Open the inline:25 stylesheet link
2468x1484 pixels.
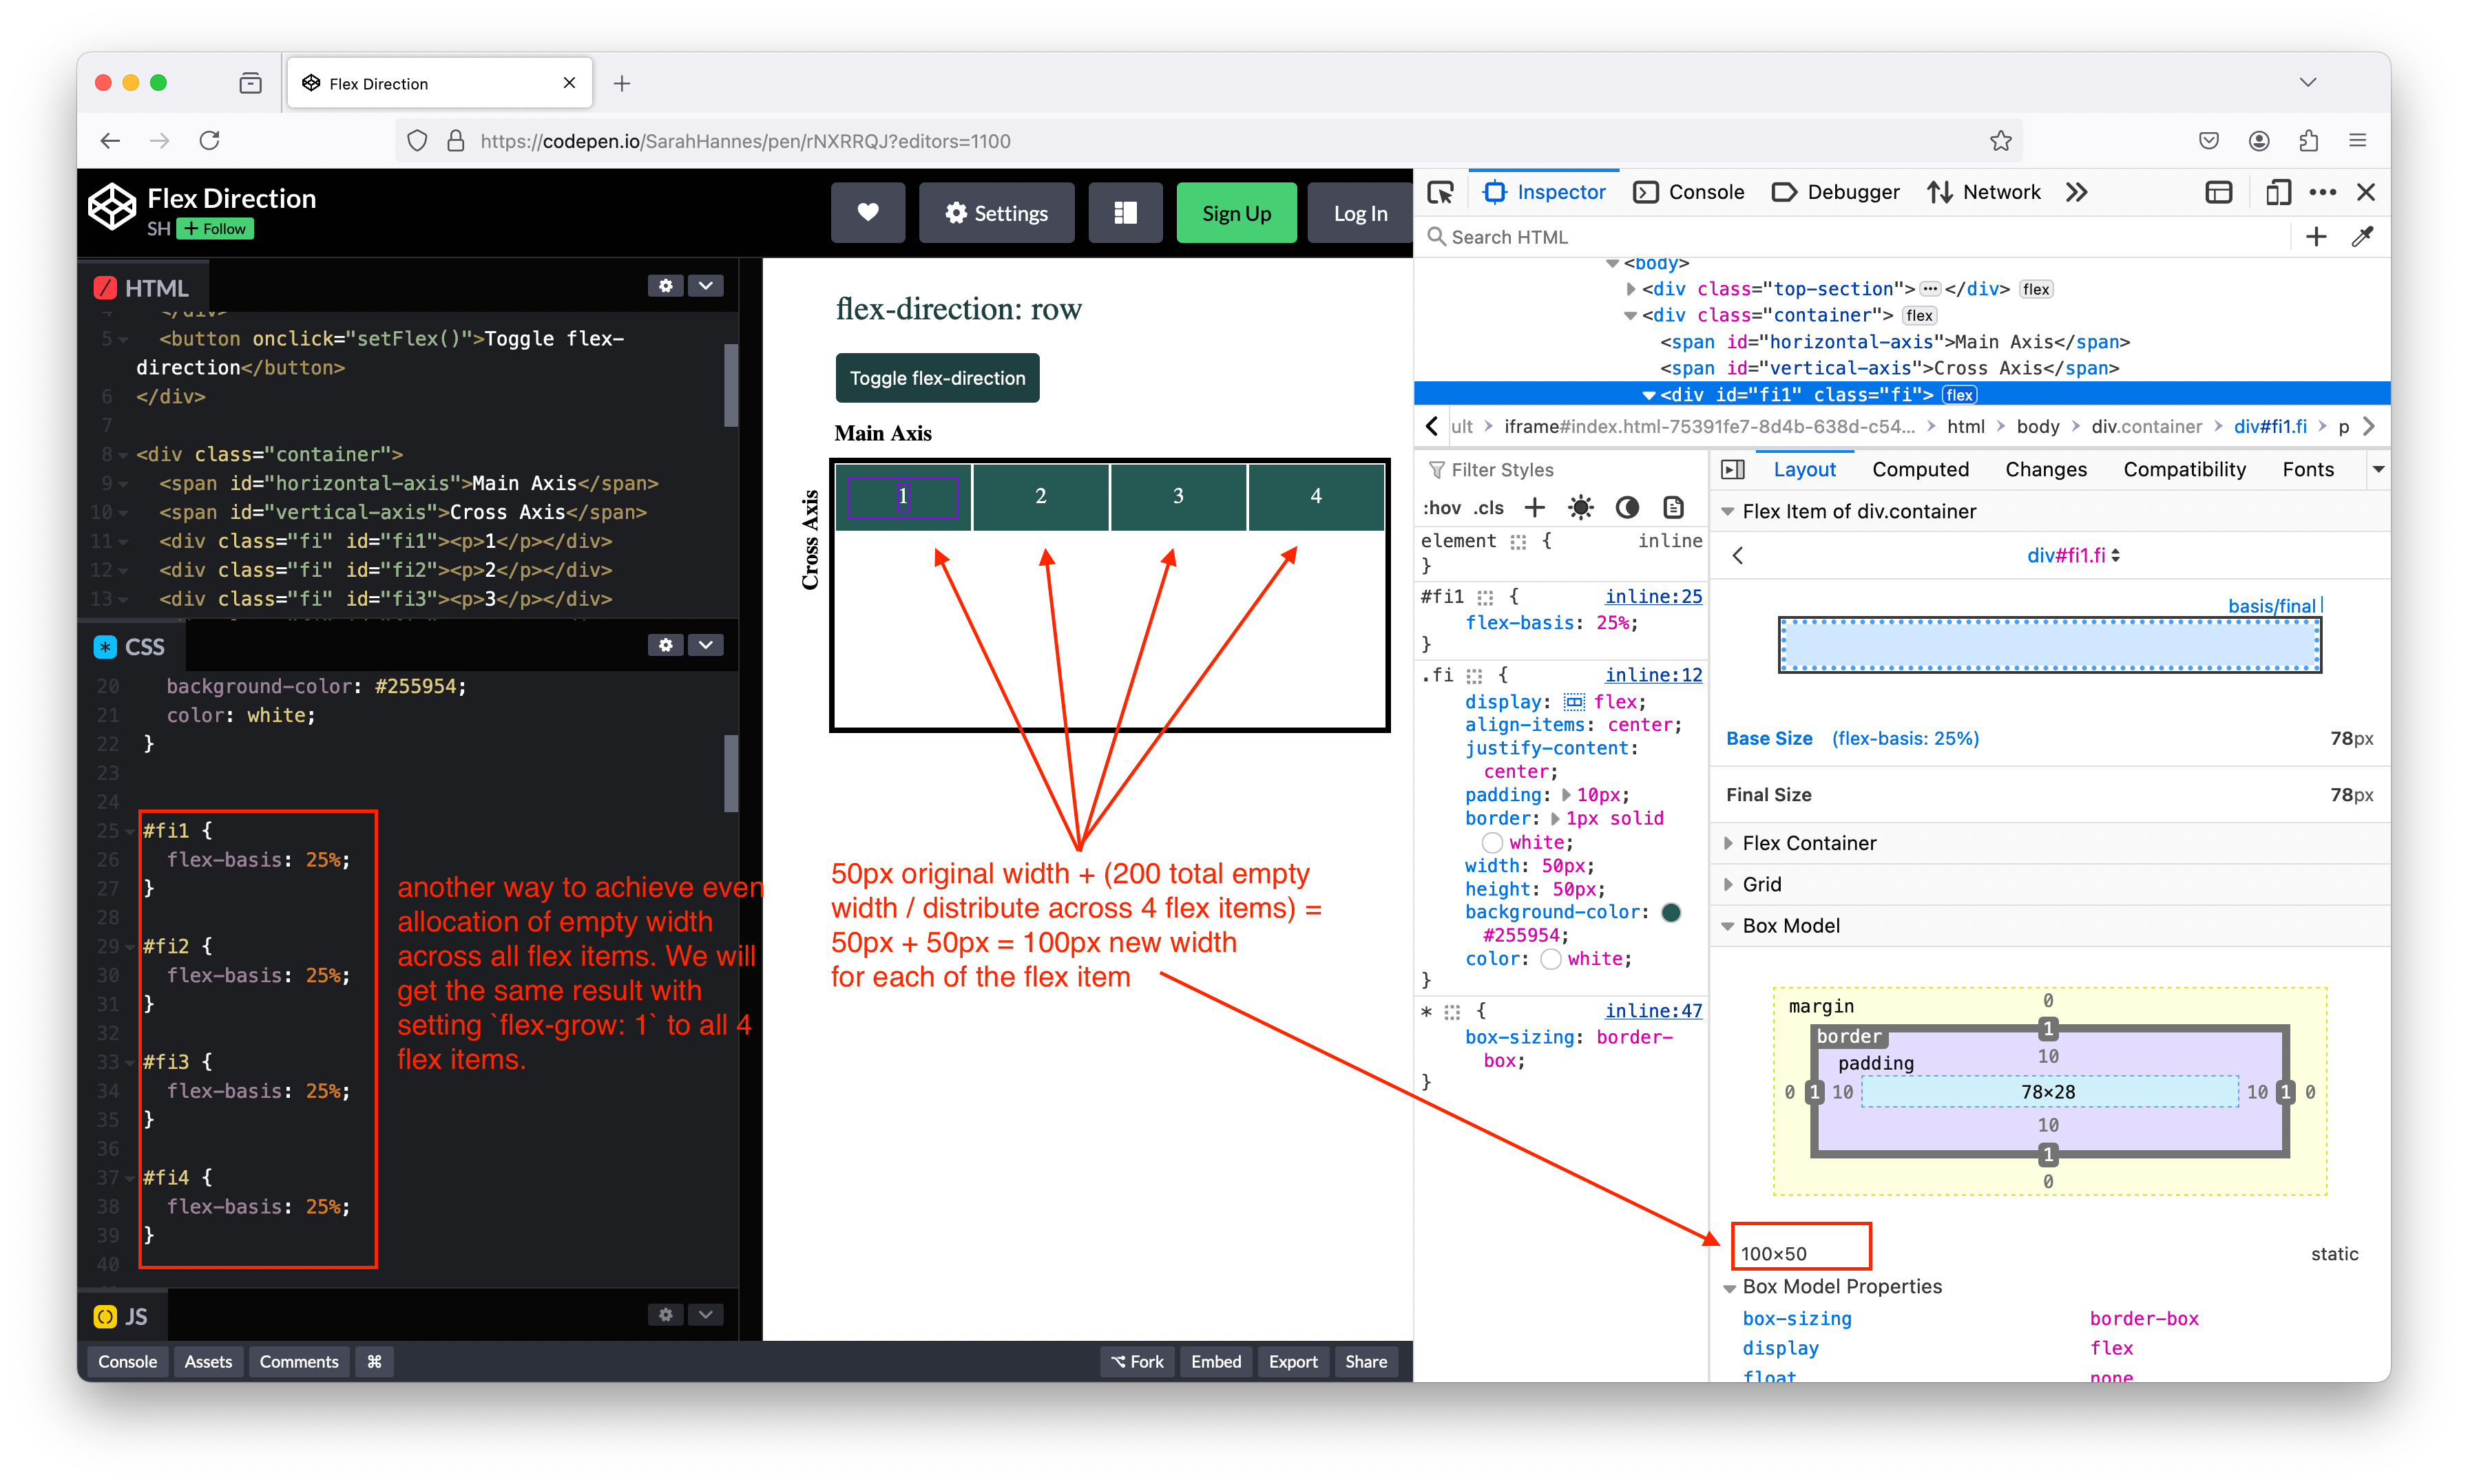click(x=1653, y=596)
